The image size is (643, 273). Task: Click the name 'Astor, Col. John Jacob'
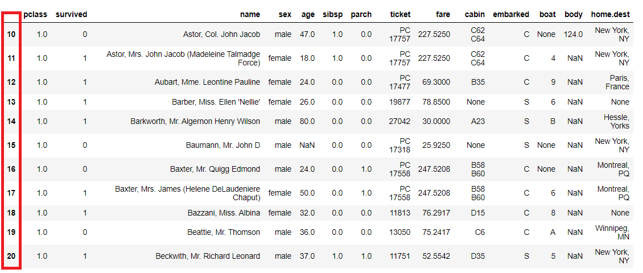coord(221,34)
